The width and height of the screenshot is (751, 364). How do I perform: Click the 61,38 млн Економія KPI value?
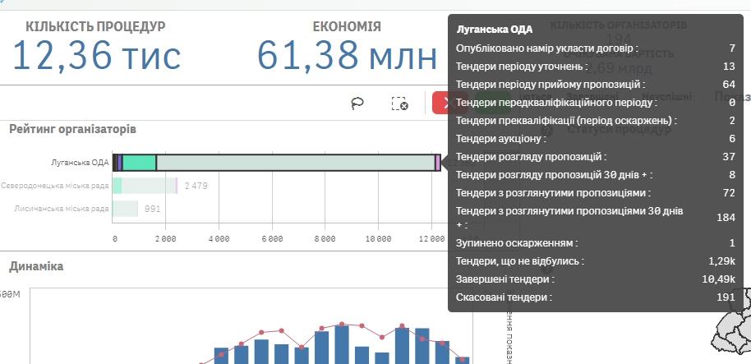347,55
